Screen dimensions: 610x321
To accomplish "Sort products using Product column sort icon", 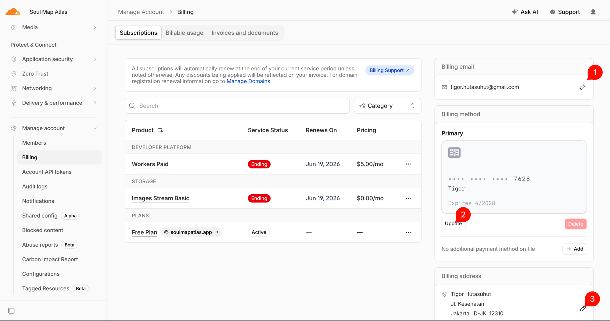I will pyautogui.click(x=160, y=130).
